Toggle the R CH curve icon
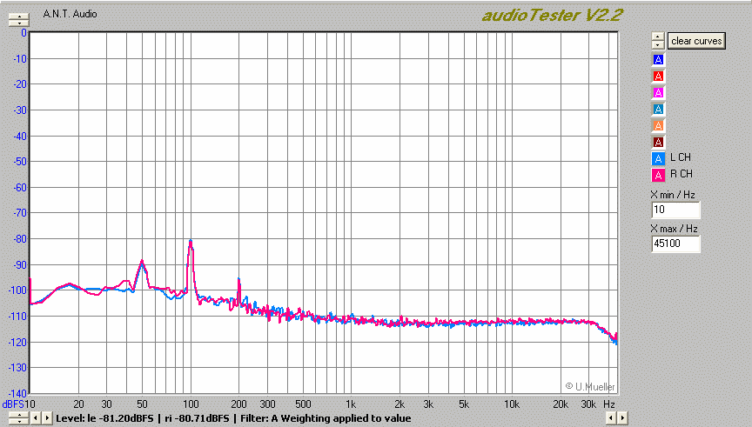This screenshot has width=752, height=427. pyautogui.click(x=658, y=176)
